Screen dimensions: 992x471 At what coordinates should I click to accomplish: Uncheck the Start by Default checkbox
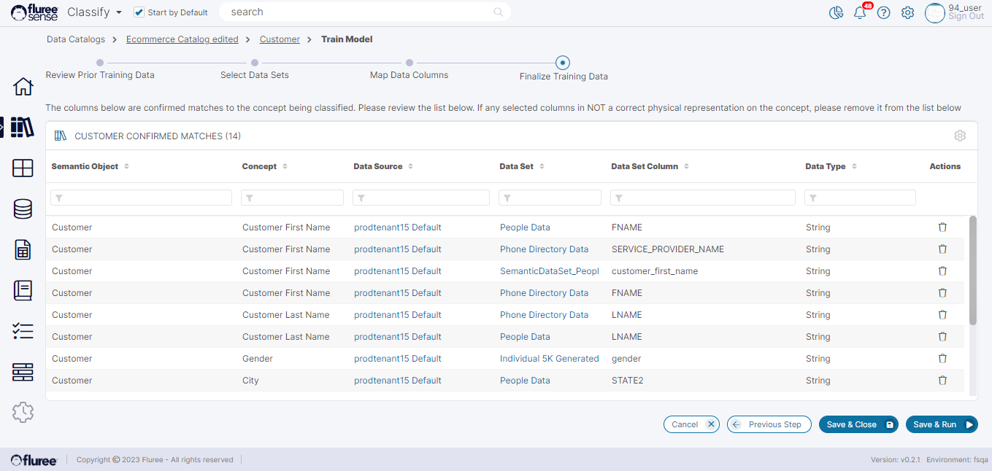(x=139, y=12)
